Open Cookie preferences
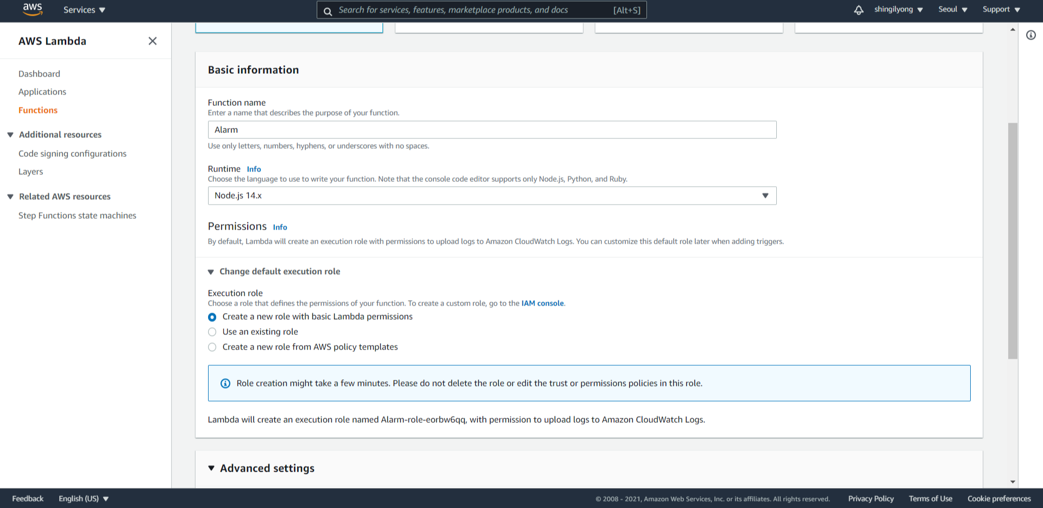Image resolution: width=1043 pixels, height=508 pixels. (999, 498)
